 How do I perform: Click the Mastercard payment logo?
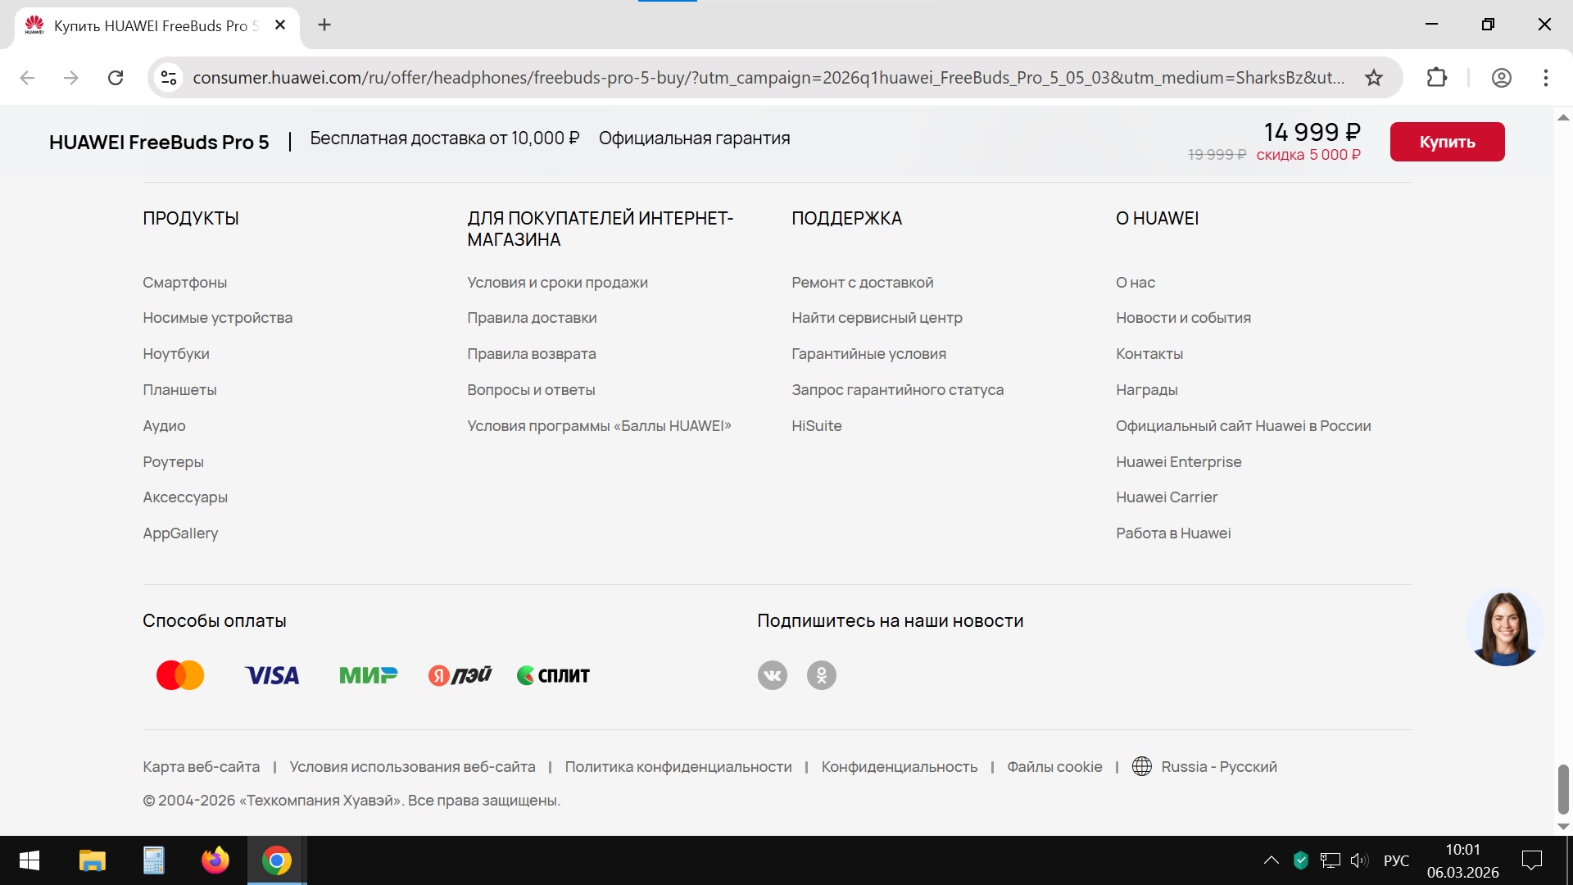pyautogui.click(x=180, y=675)
